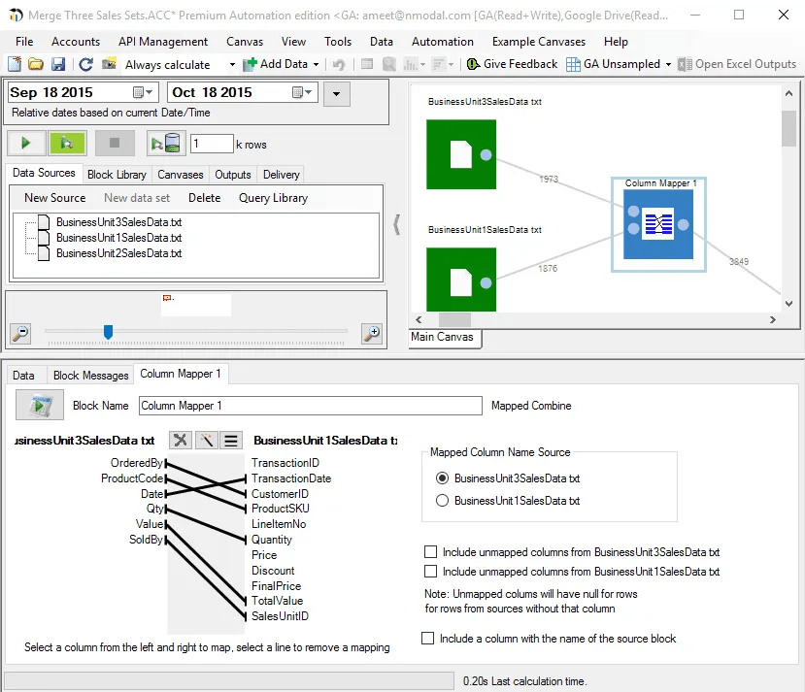Open the Save canvas icon
The height and width of the screenshot is (692, 805).
click(60, 64)
